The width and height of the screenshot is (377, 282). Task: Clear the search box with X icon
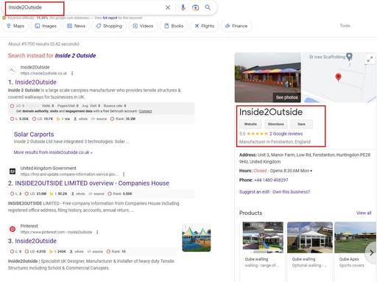click(168, 7)
